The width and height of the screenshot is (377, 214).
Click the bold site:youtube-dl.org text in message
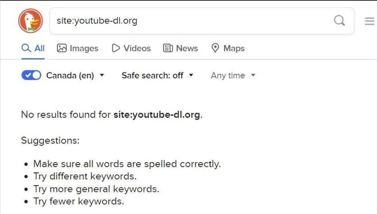pyautogui.click(x=157, y=115)
